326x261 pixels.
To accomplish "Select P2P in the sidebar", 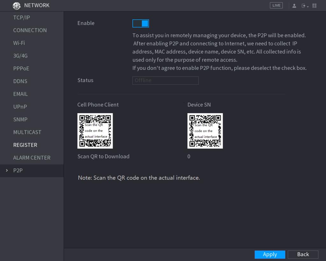I will [18, 170].
